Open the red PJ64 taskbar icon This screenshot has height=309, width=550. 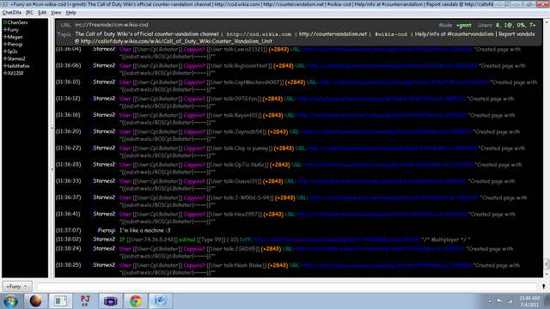coord(85,301)
